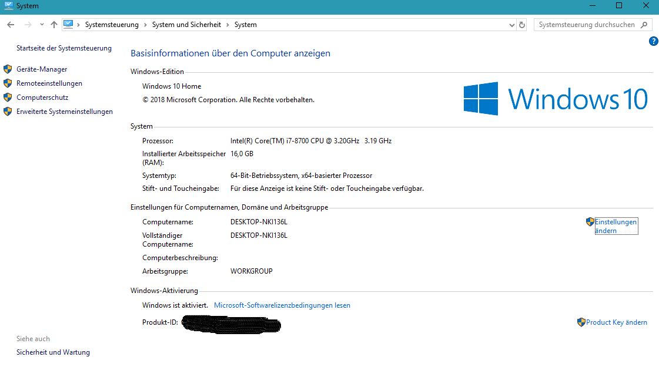Screen dimensions: 659x367
Task: Click Vollständiger Computername value DESKTOP-NKI136L
Action: coord(259,235)
